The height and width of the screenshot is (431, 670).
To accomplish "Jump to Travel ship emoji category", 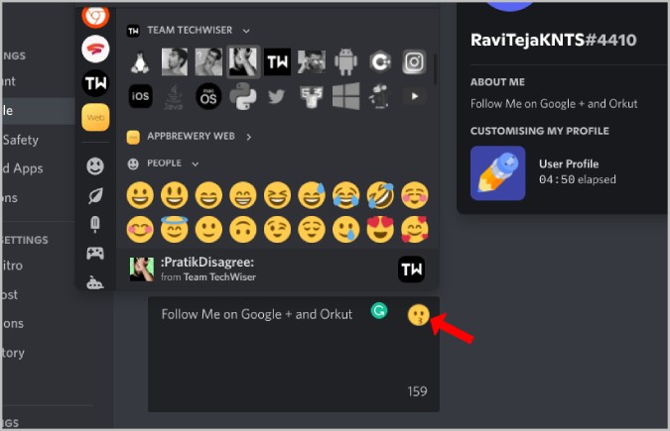I will pyautogui.click(x=95, y=282).
